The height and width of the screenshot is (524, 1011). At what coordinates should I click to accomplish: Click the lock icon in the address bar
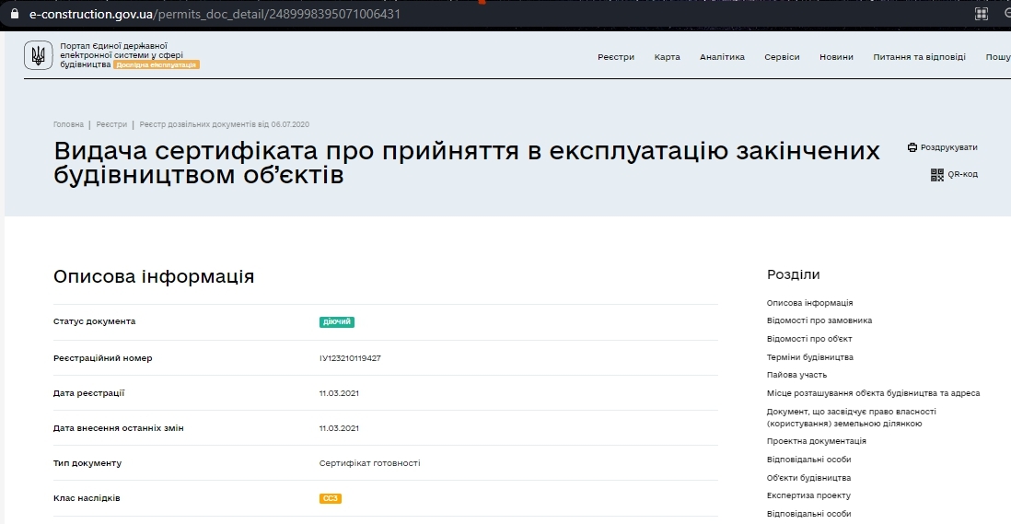coord(14,14)
